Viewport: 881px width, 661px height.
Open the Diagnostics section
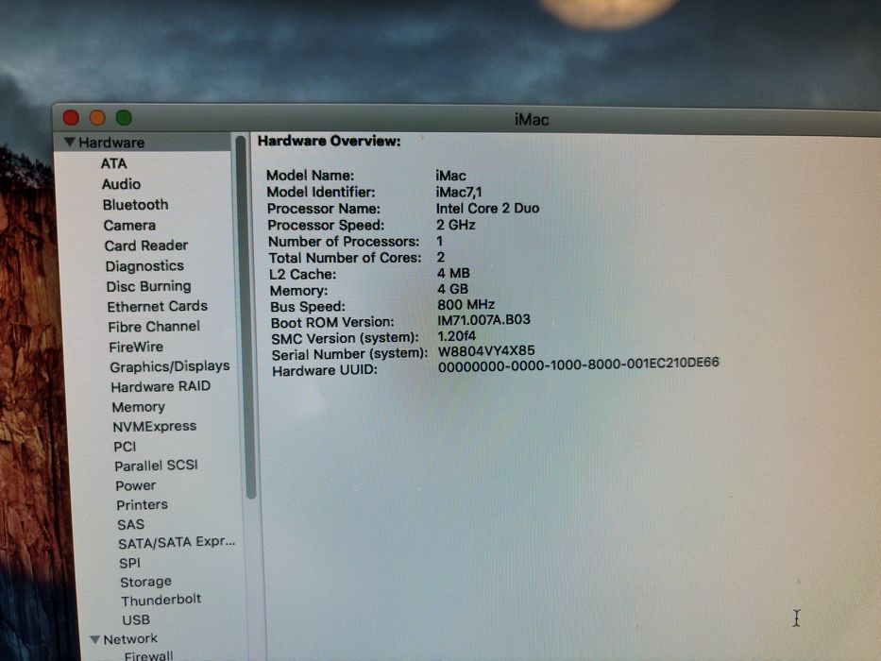coord(145,266)
